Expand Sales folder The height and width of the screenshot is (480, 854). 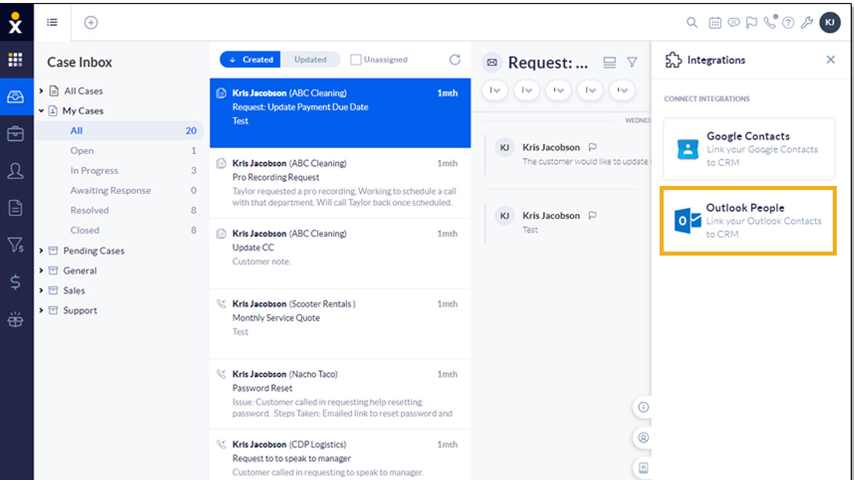[41, 290]
